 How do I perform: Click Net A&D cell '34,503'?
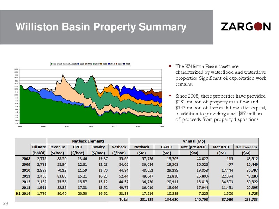coord(227,182)
